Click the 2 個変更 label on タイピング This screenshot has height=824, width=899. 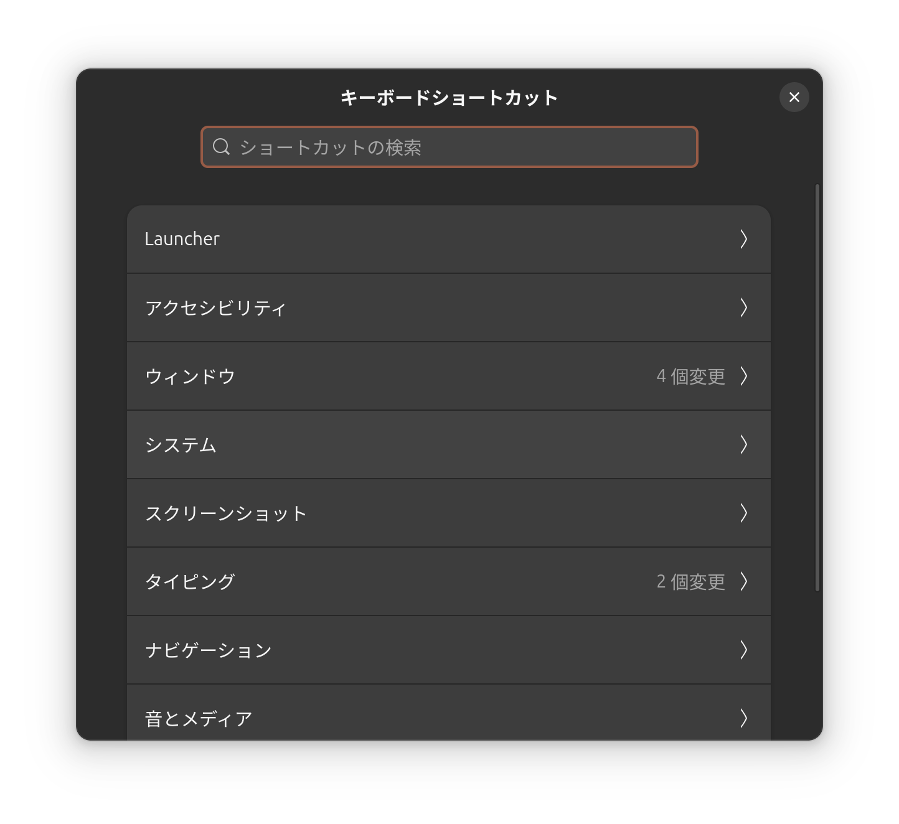690,581
